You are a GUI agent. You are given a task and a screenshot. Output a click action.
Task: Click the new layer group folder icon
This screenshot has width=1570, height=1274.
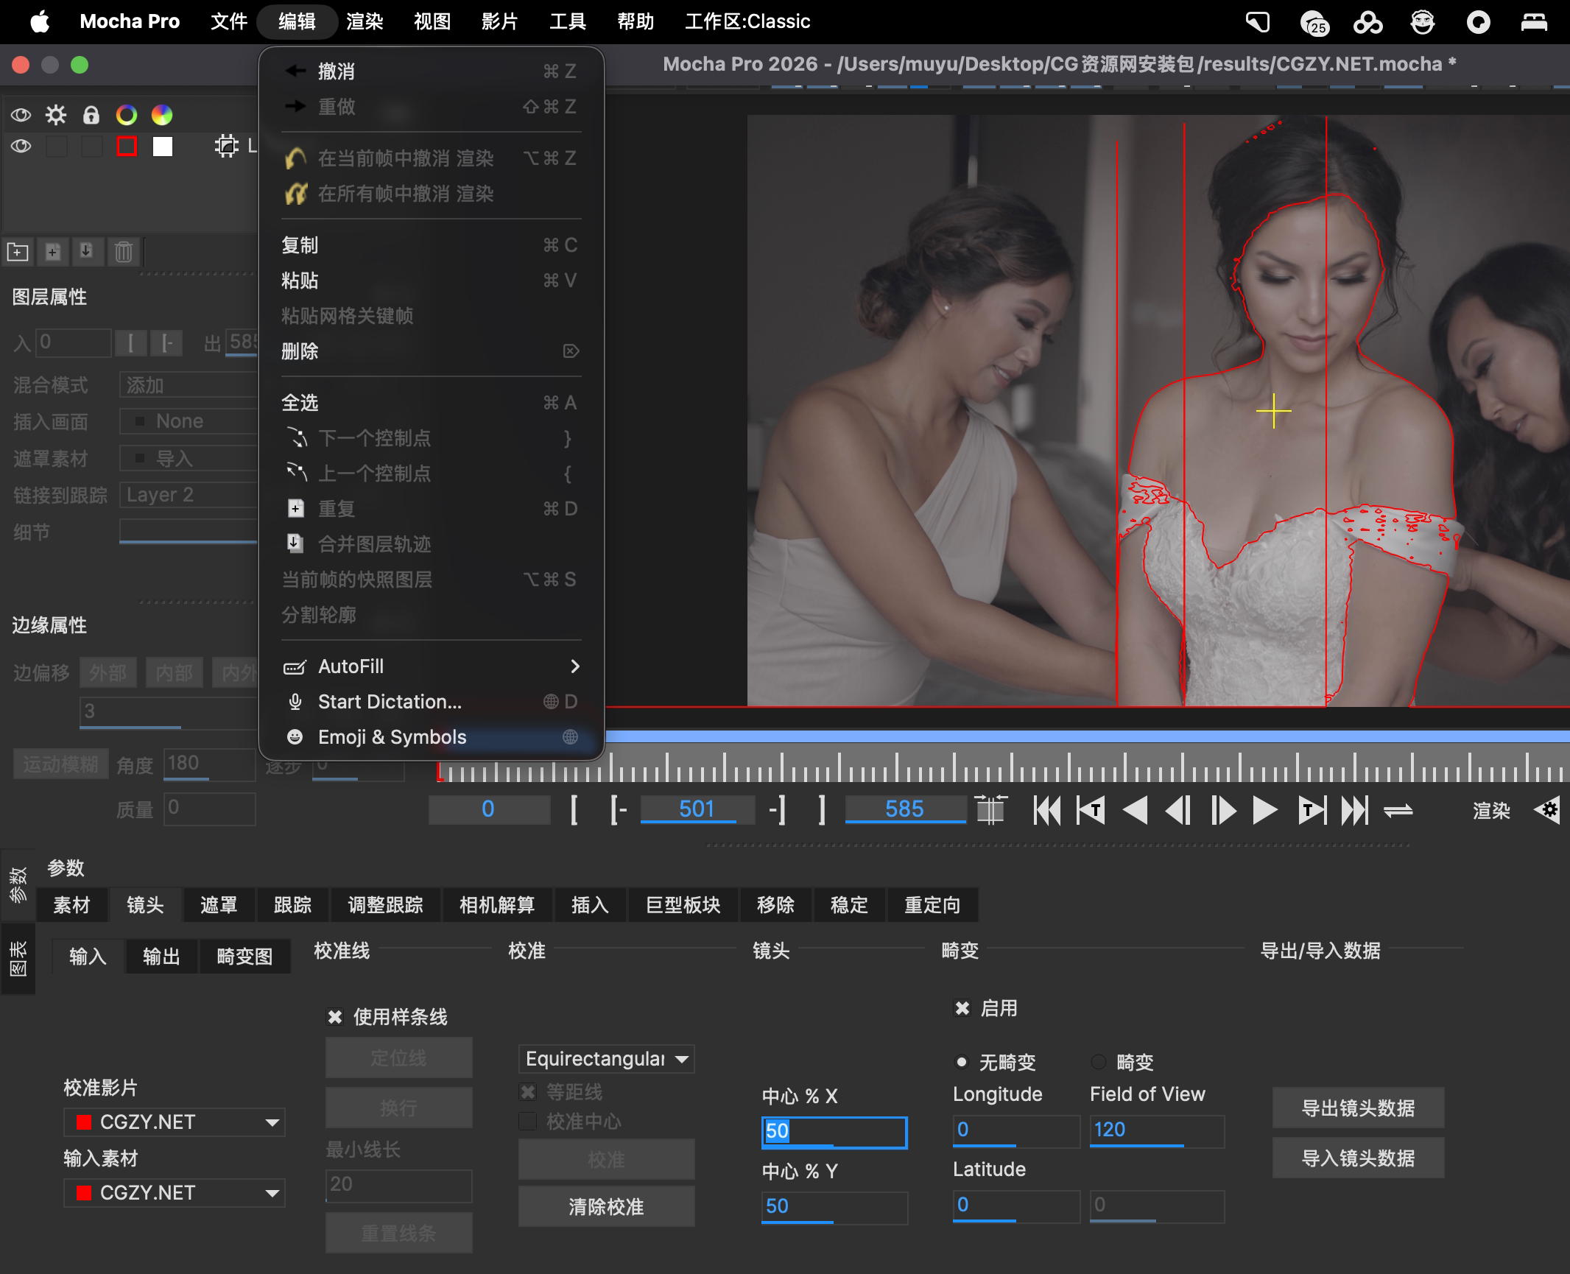18,252
